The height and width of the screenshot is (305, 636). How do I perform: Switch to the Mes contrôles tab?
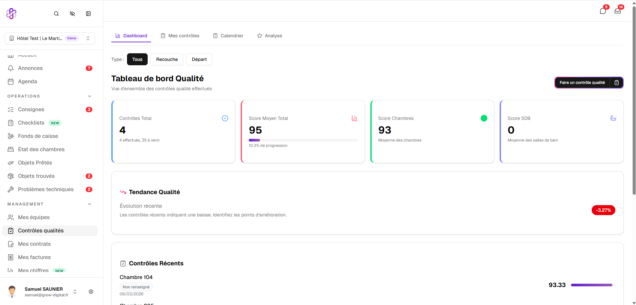(180, 36)
